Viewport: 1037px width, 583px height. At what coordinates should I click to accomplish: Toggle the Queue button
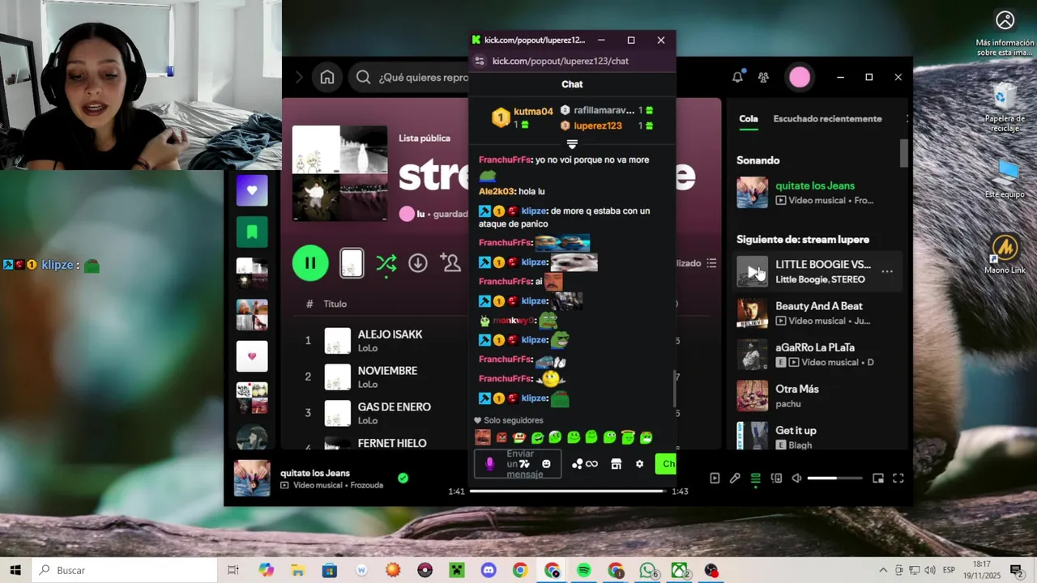coord(756,479)
